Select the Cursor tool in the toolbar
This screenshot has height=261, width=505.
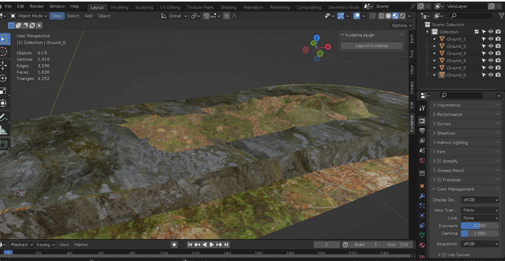coord(3,51)
